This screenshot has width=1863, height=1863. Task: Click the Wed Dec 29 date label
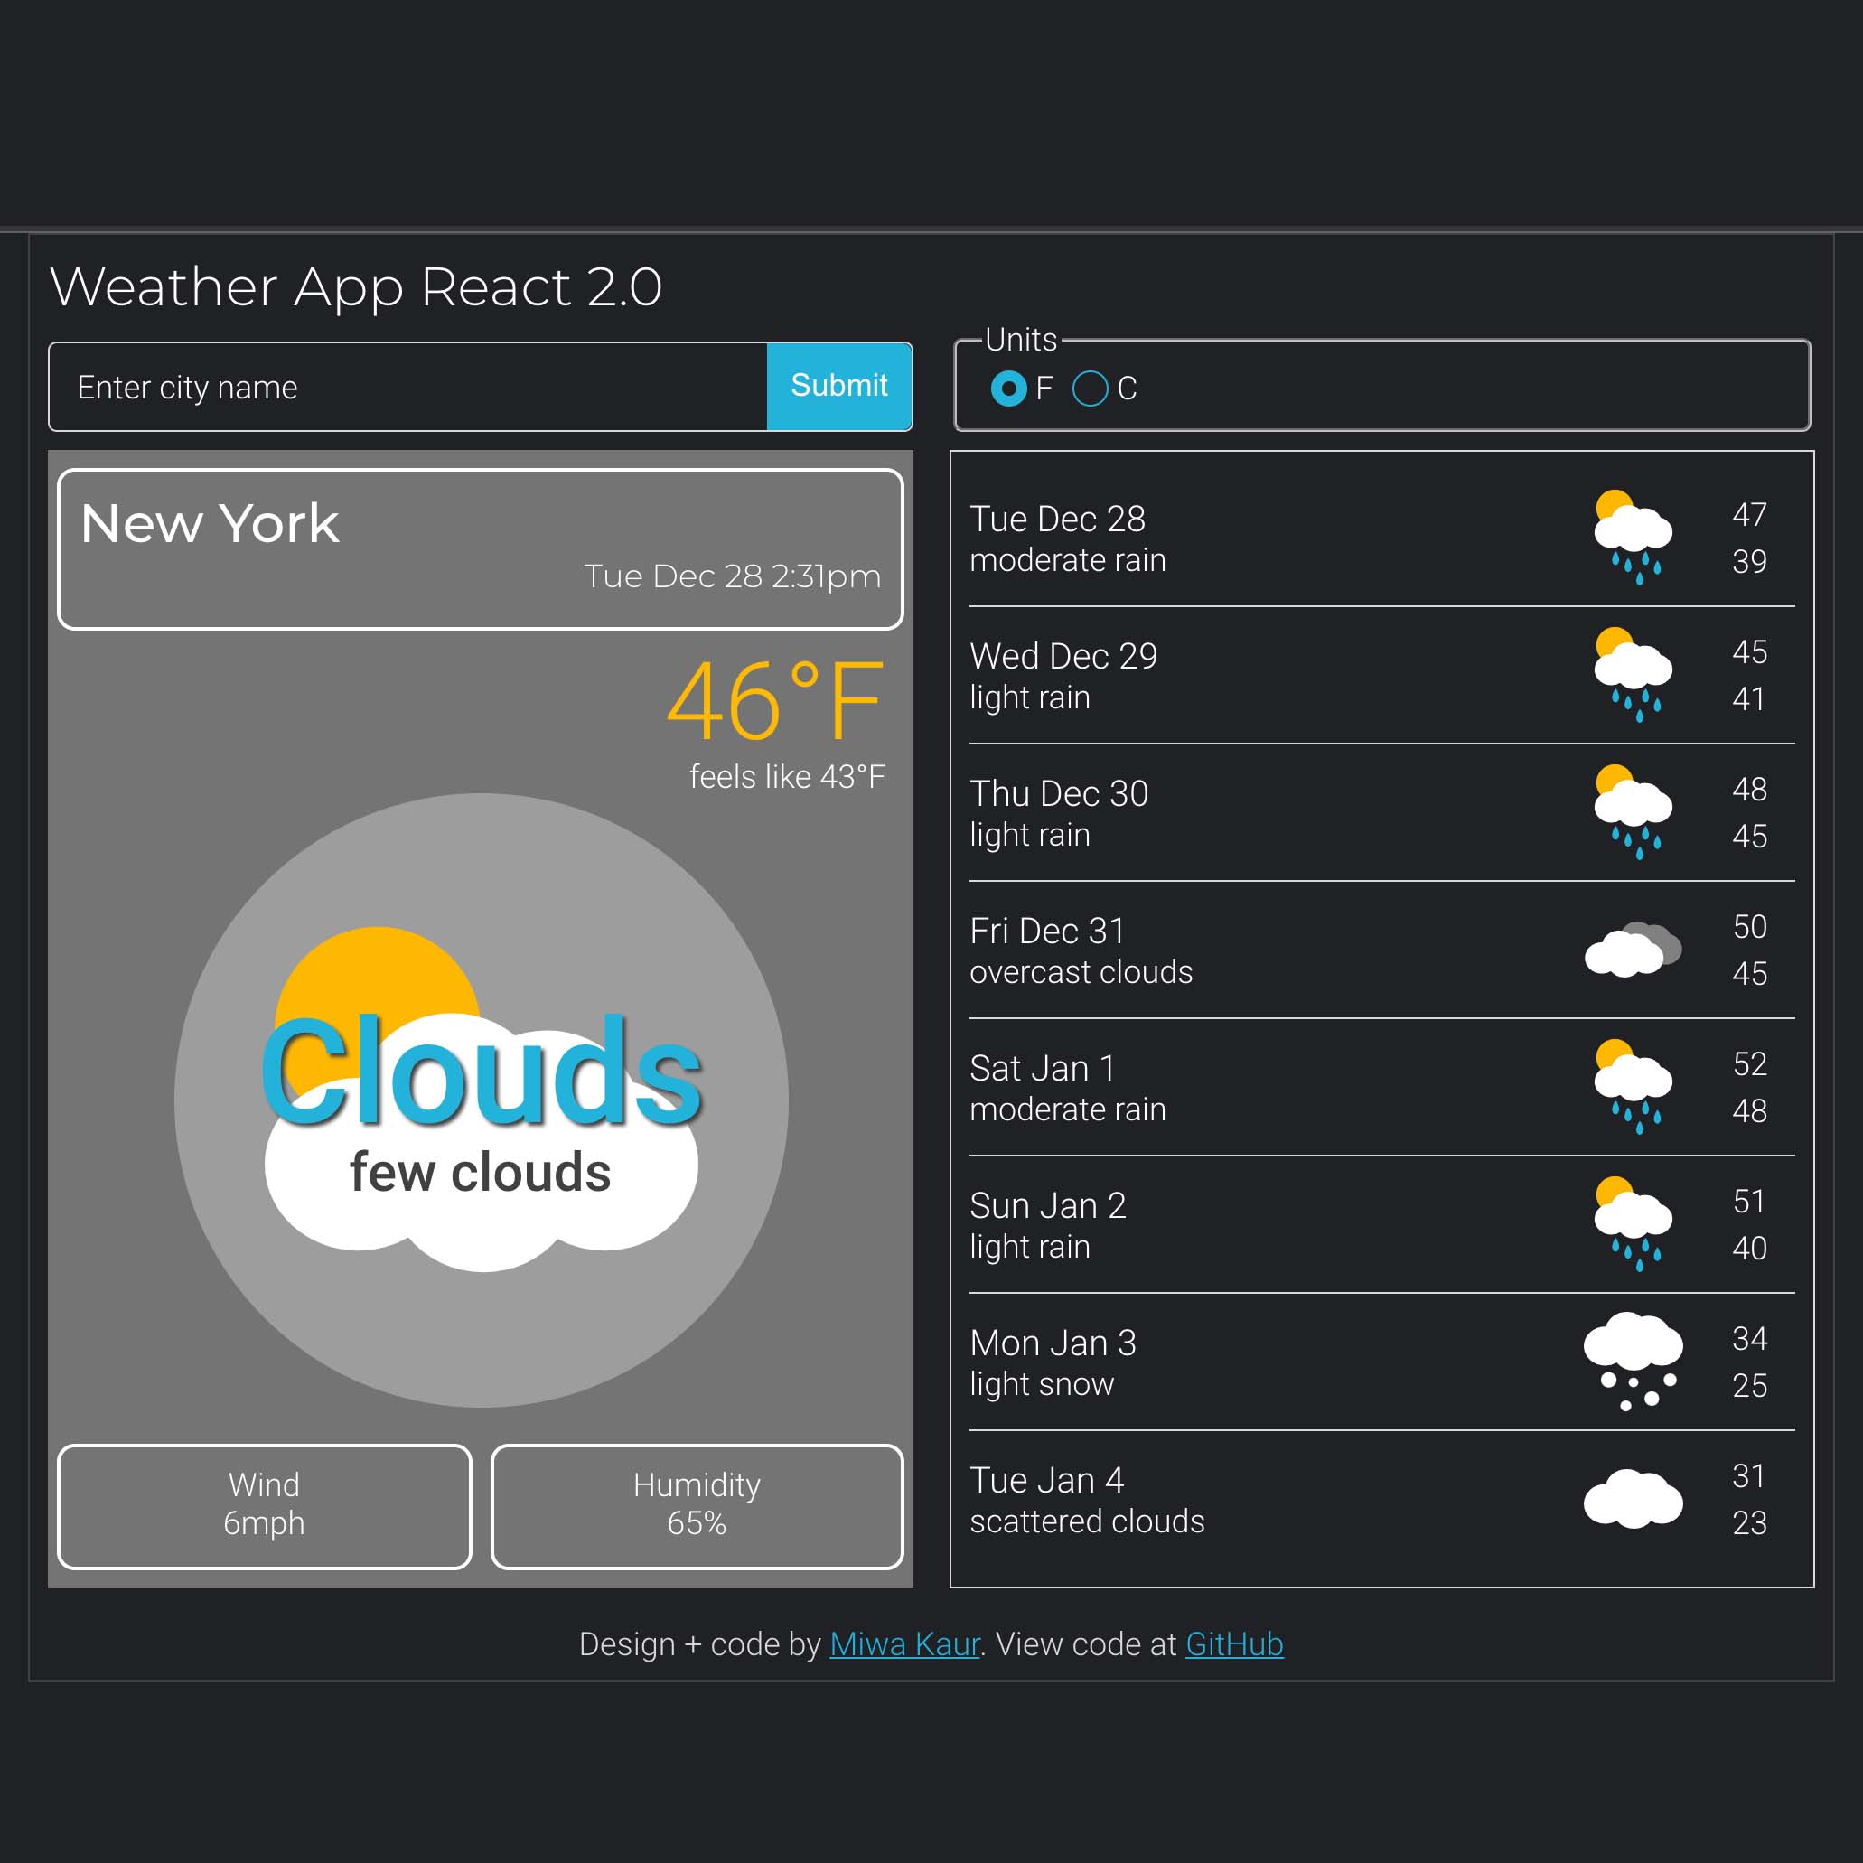pyautogui.click(x=1063, y=657)
